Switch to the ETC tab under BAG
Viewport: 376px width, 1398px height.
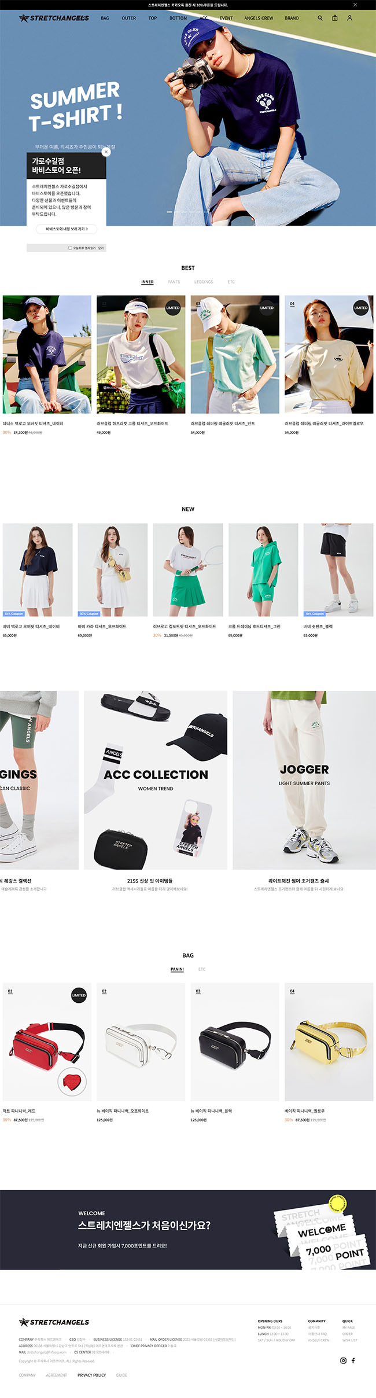[202, 969]
